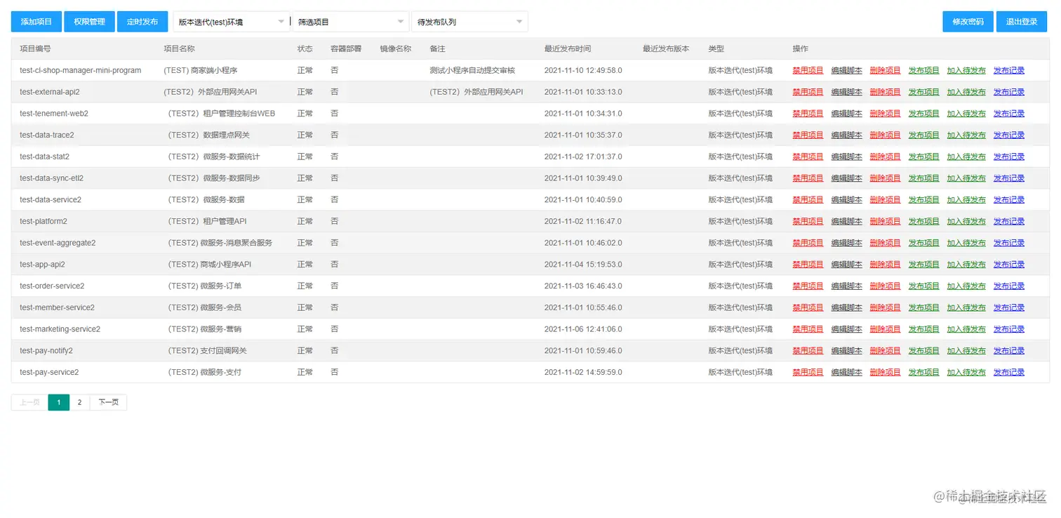Image resolution: width=1061 pixels, height=518 pixels.
Task: Disable project test-marketing-service2
Action: [x=808, y=329]
